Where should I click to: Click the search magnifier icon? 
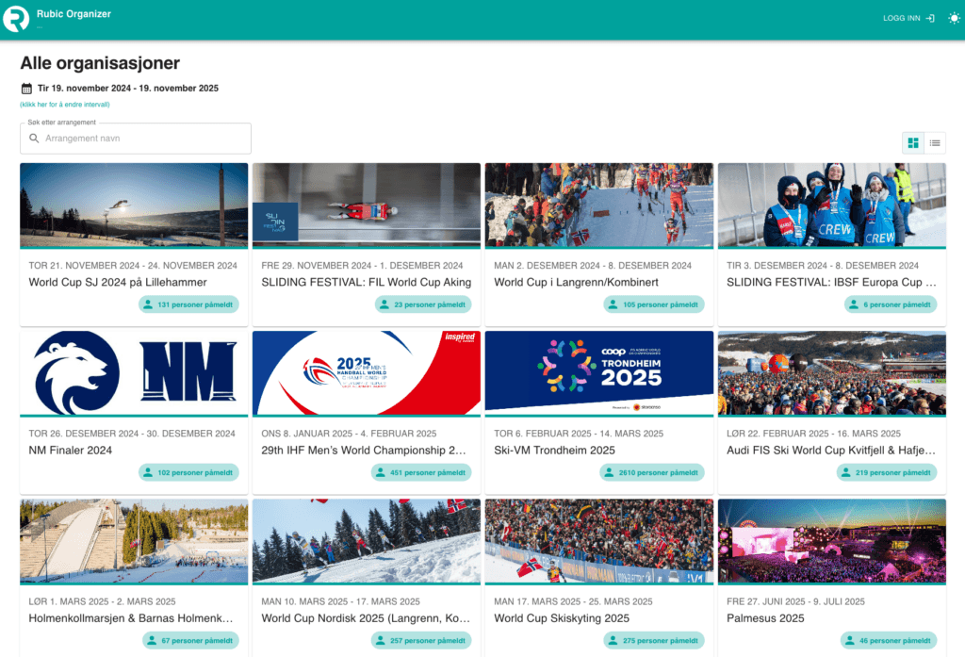[x=35, y=139]
